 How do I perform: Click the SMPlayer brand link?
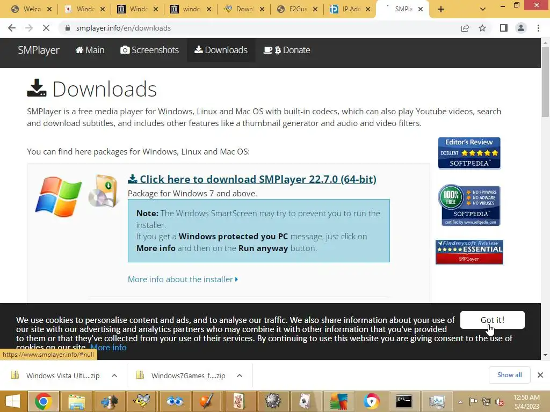click(x=39, y=50)
